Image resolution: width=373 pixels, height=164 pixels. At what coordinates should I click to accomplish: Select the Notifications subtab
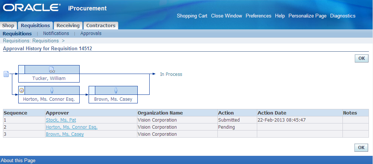56,33
